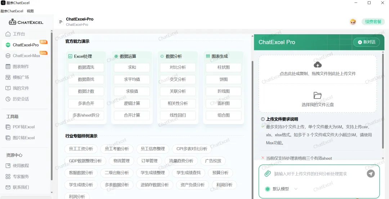Click the 联系我们 envelope icon
Viewport: 389px width, 199px height.
pos(8,187)
